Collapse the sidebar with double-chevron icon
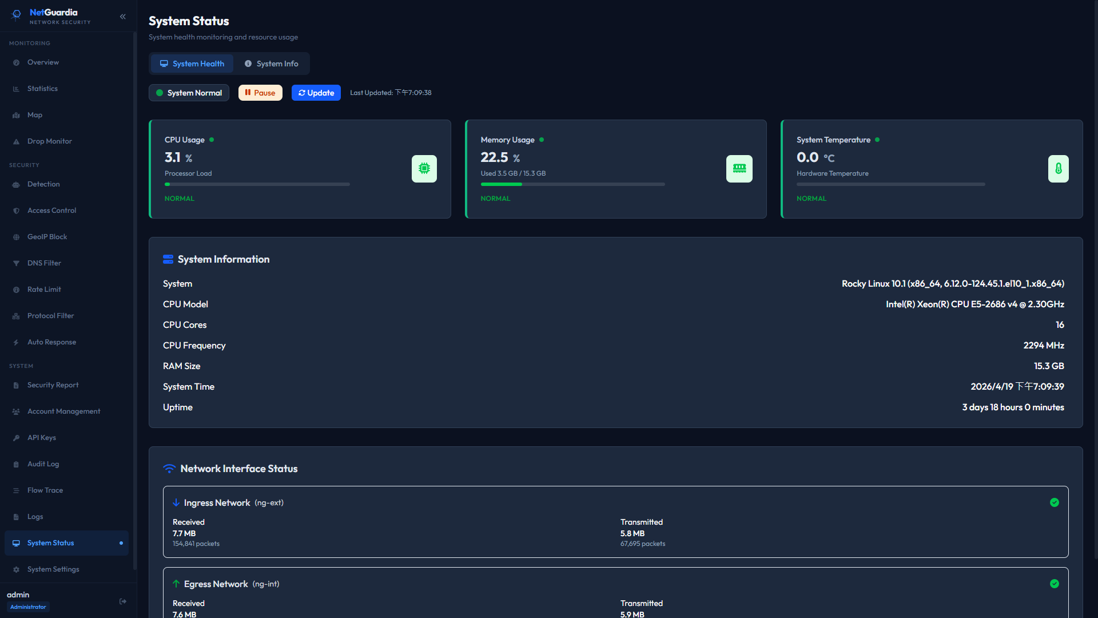 pyautogui.click(x=123, y=17)
